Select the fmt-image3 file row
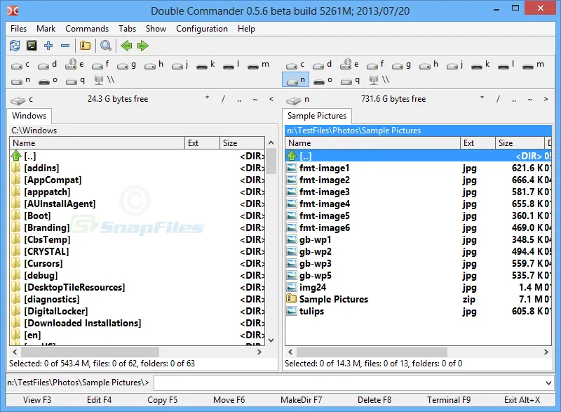561x412 pixels. tap(418, 192)
